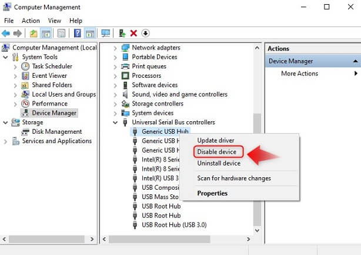Select Device Manager in the left tree
This screenshot has height=255, width=361.
tap(54, 113)
